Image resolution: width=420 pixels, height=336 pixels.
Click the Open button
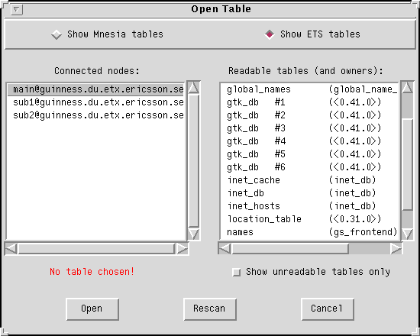pos(92,309)
